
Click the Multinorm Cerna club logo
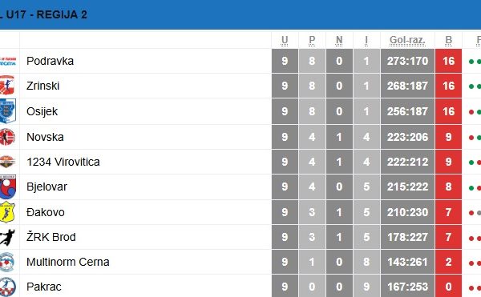tap(7, 262)
